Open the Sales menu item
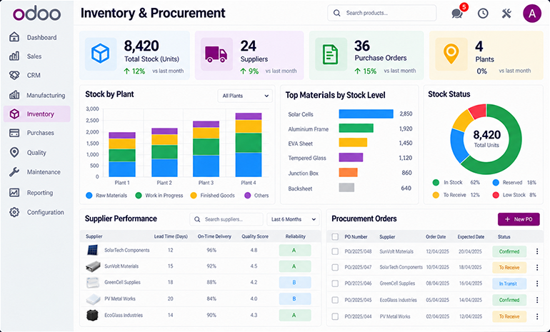The height and width of the screenshot is (332, 550). click(37, 56)
